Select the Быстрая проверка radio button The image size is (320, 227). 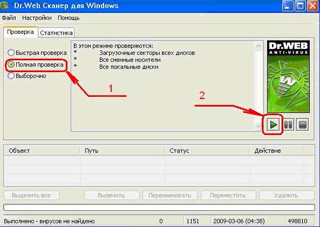tap(11, 53)
